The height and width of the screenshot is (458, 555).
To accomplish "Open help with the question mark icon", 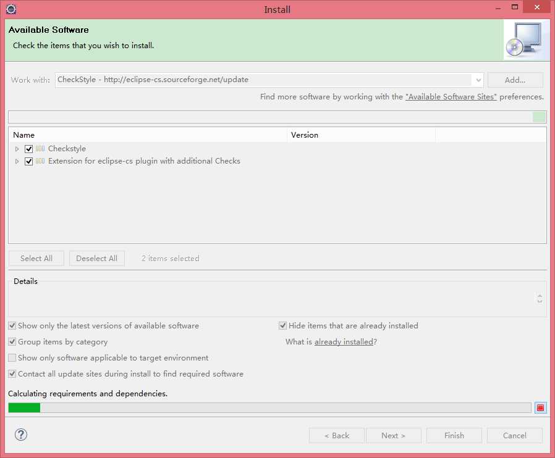I will coord(21,435).
